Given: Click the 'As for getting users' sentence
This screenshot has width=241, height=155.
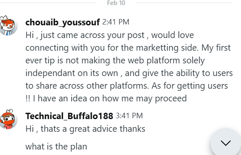Looking at the screenshot, I should click(189, 86).
